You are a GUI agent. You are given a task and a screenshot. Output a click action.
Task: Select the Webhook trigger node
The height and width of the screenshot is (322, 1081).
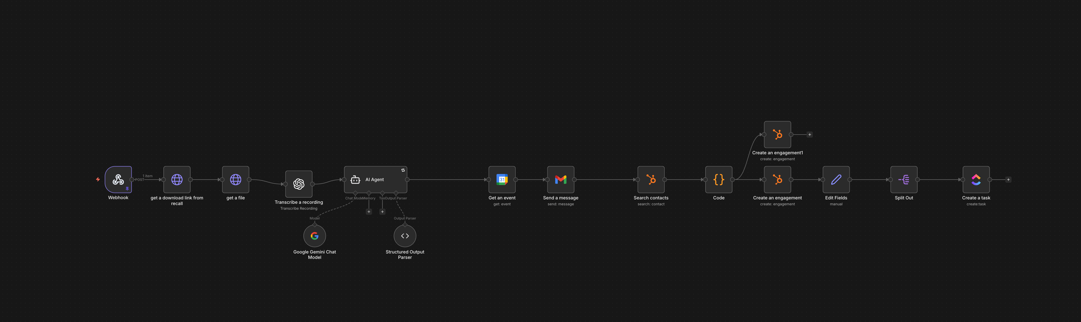[x=118, y=180]
